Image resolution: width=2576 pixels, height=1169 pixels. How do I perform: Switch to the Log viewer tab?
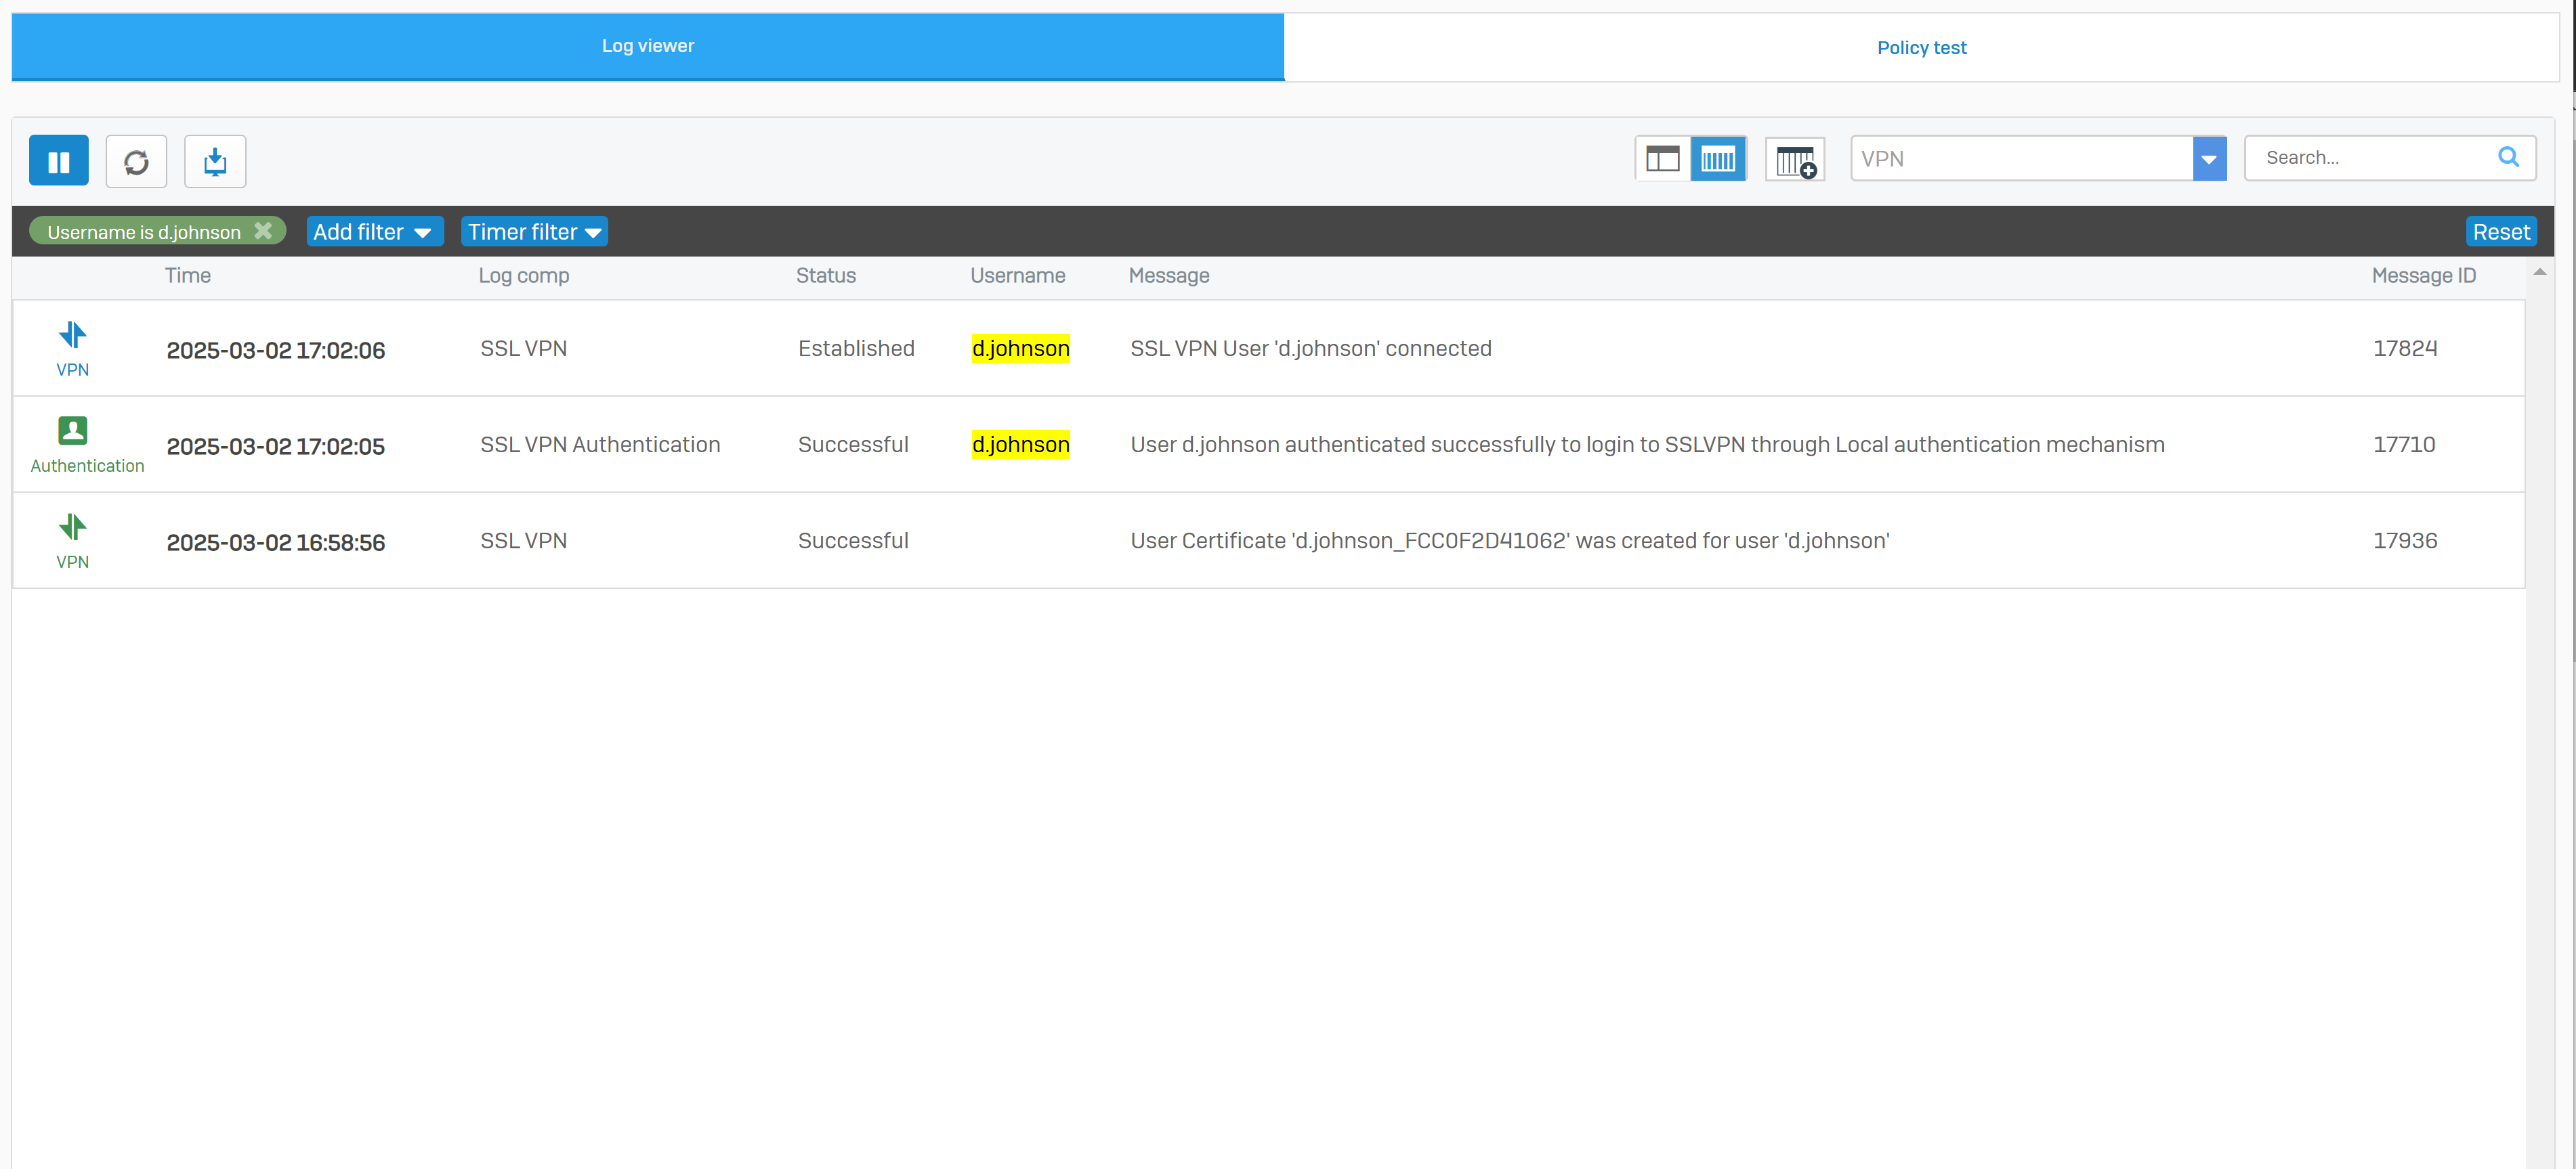point(648,46)
